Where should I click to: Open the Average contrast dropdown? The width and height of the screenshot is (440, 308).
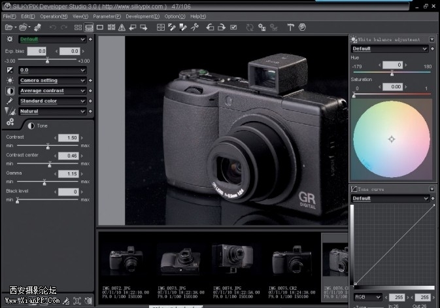click(83, 91)
